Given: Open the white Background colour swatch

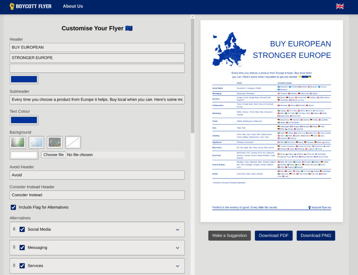Looking at the screenshot, I should pyautogui.click(x=24, y=155).
